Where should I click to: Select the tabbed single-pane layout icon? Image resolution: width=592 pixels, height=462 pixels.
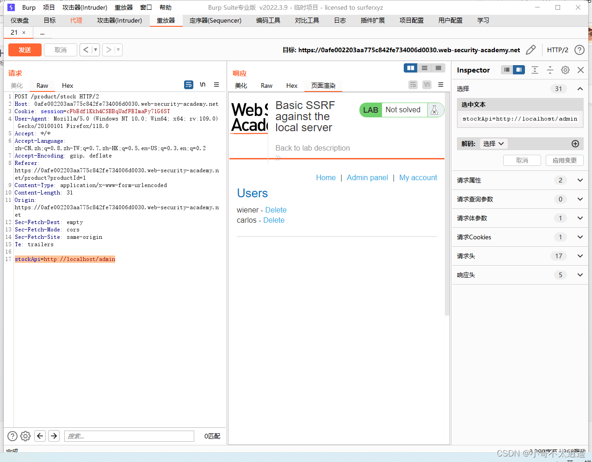pos(438,68)
